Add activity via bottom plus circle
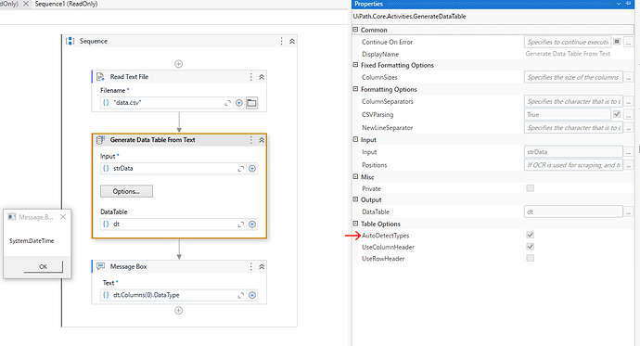The width and height of the screenshot is (640, 346). tap(179, 311)
